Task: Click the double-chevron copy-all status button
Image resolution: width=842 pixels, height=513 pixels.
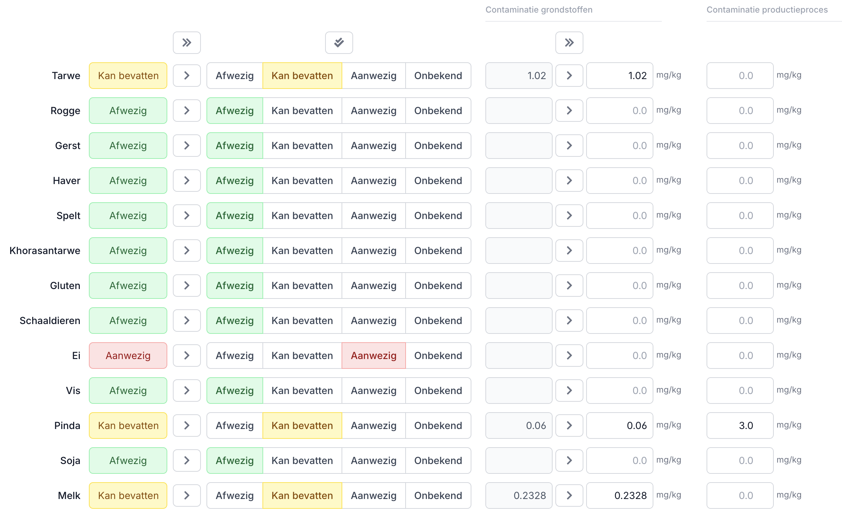Action: [x=187, y=43]
